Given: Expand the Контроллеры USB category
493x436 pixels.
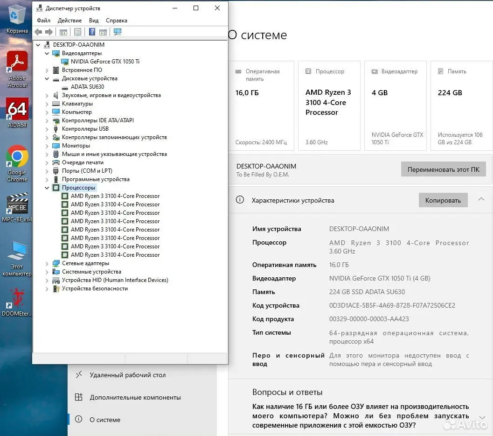Looking at the screenshot, I should coord(47,129).
